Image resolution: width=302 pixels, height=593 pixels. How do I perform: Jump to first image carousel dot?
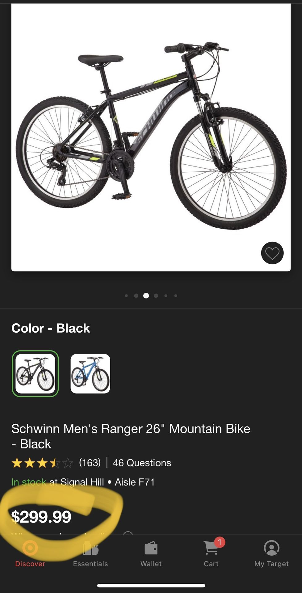(x=126, y=296)
